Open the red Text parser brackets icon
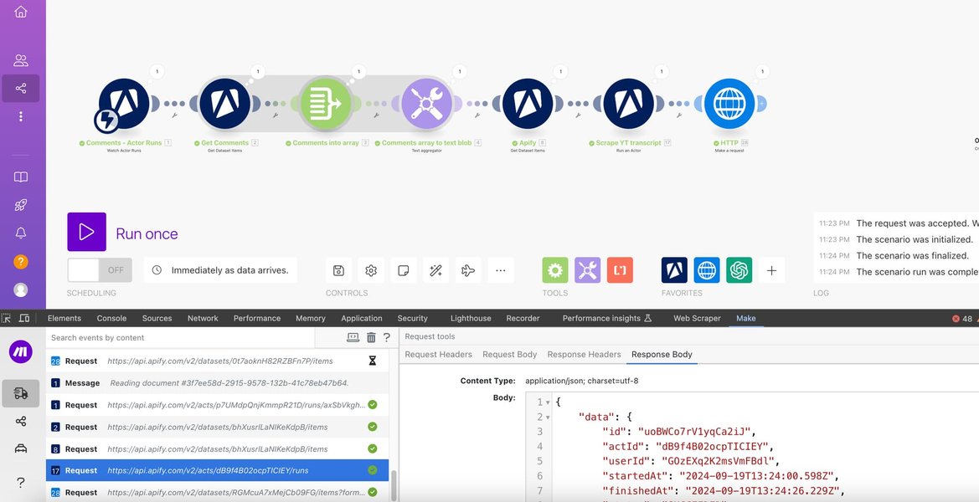Screen dimensions: 979x502 point(620,270)
